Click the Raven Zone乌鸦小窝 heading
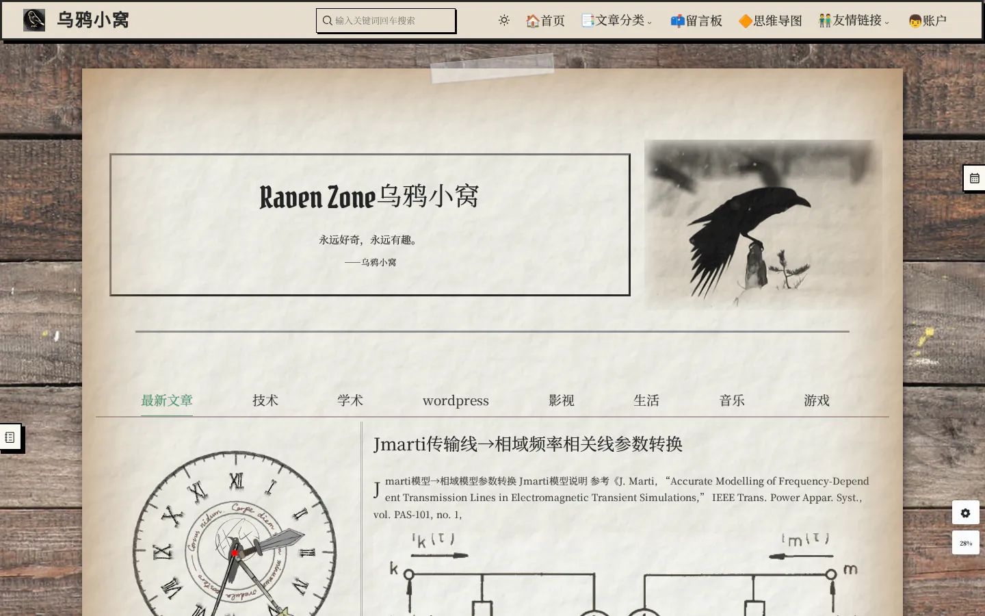The height and width of the screenshot is (616, 985). 369,196
